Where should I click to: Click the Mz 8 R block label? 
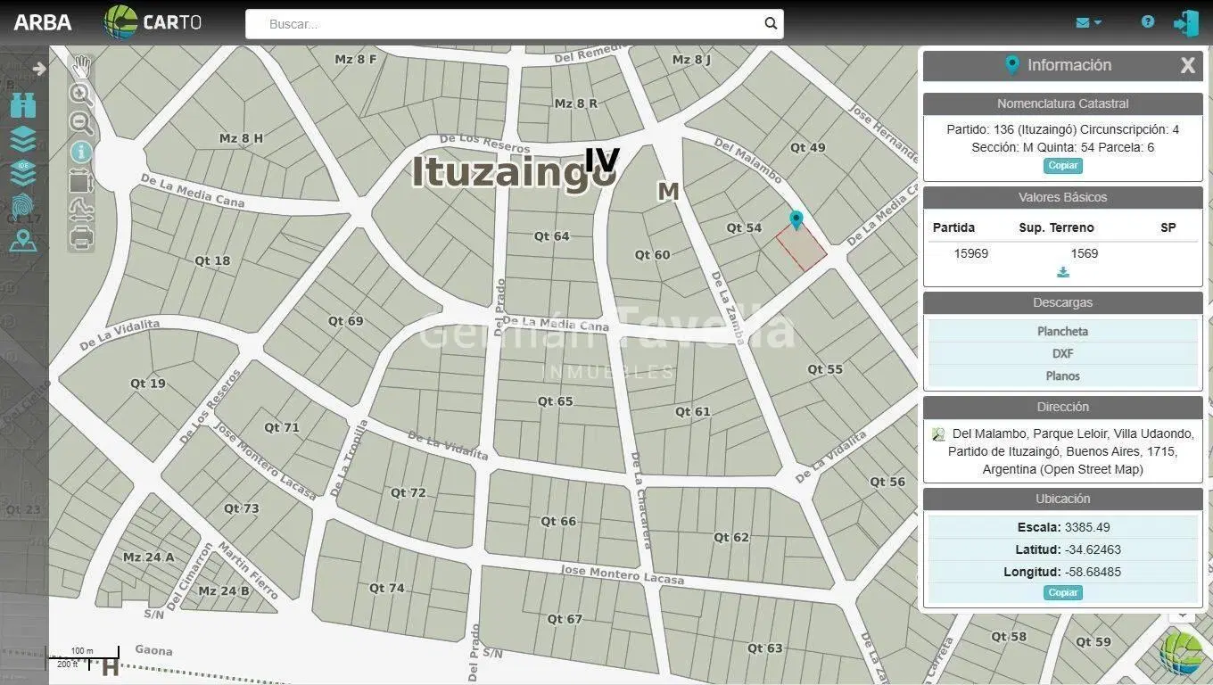576,103
